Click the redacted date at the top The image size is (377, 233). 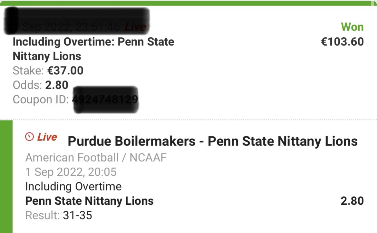(77, 21)
